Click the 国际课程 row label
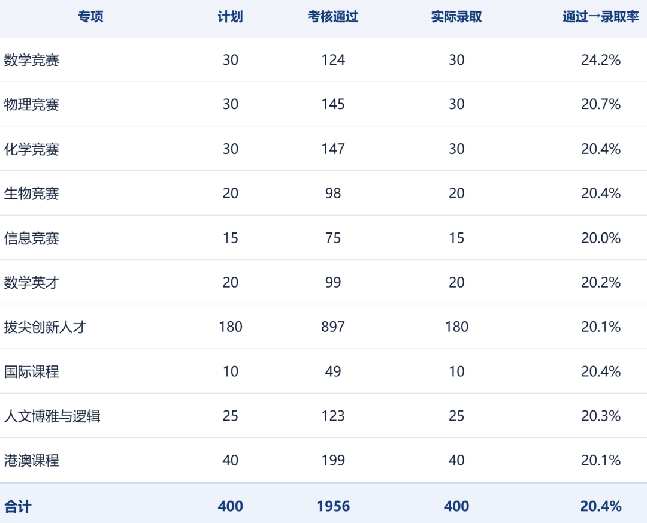This screenshot has height=523, width=647. coord(32,371)
